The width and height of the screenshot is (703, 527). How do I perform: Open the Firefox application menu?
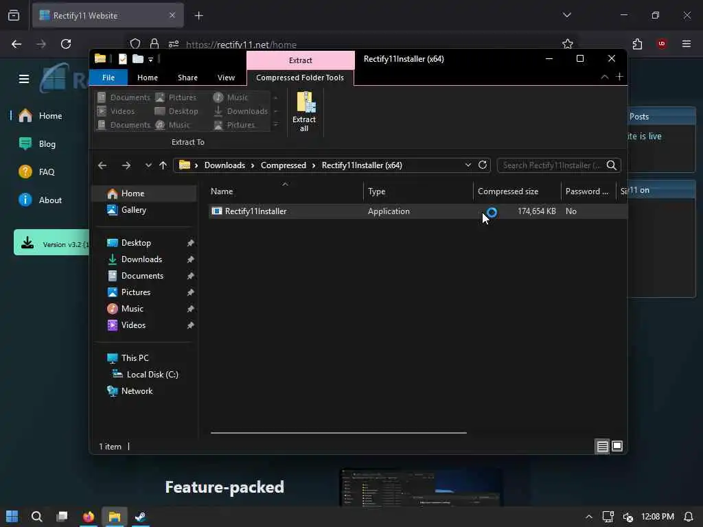click(x=687, y=44)
